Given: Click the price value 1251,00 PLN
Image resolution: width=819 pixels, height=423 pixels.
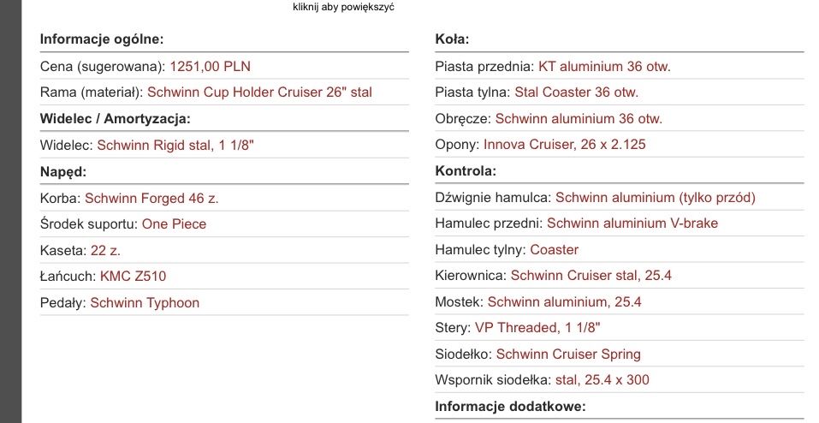Looking at the screenshot, I should pos(211,66).
